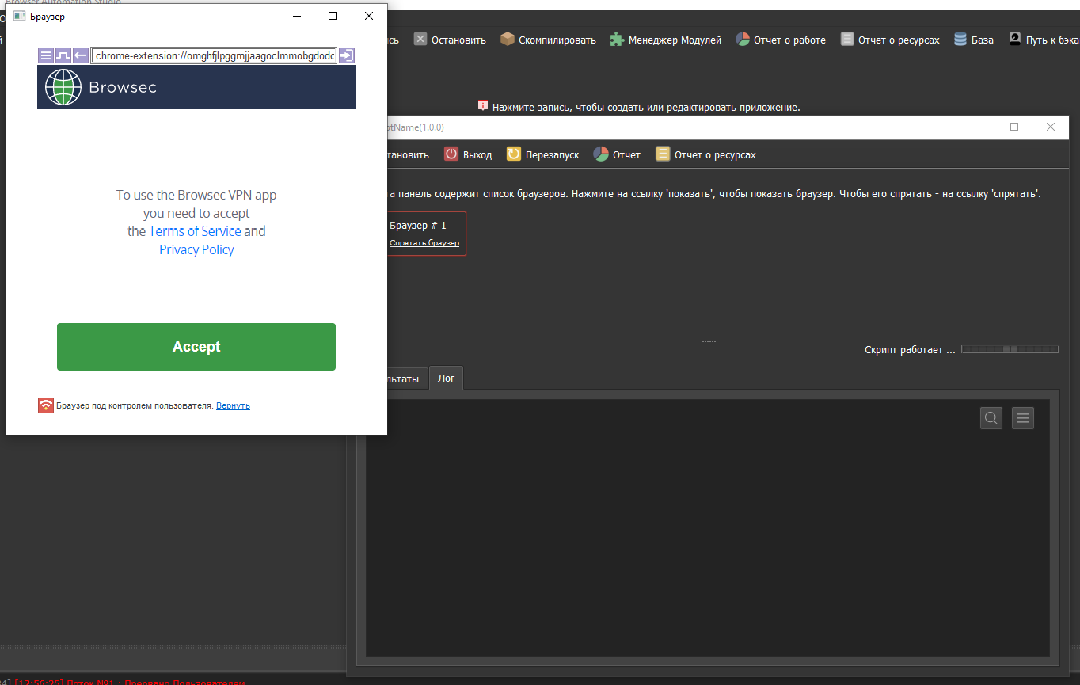Click the Перезапуск restart icon
The width and height of the screenshot is (1080, 685).
click(513, 154)
